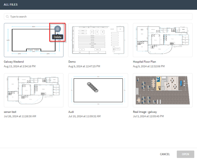Click the 'Audi' file name label
This screenshot has height=160, width=197.
71,112
